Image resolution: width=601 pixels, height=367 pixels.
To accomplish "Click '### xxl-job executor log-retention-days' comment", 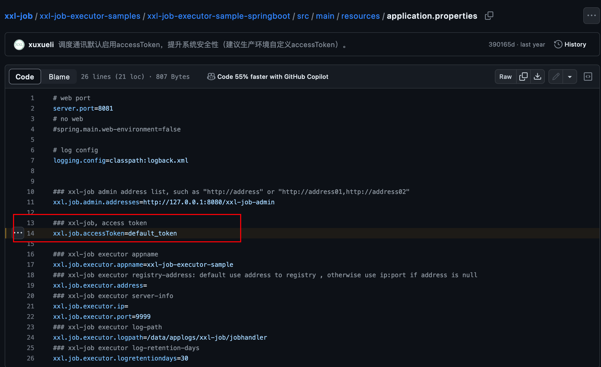I will [x=126, y=348].
